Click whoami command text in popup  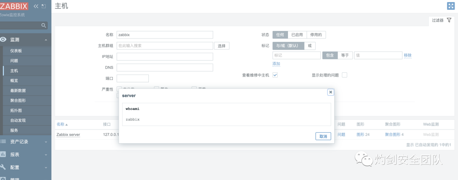133,109
